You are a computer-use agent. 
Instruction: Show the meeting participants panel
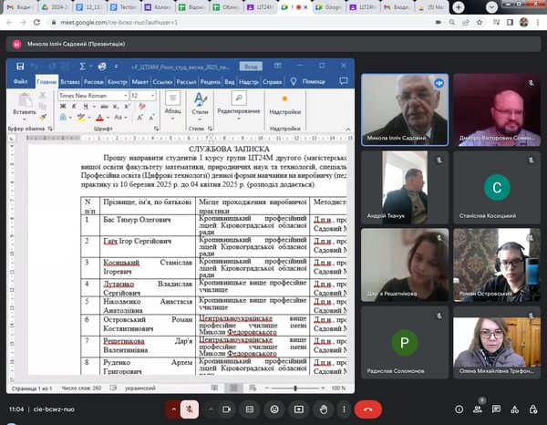478,409
